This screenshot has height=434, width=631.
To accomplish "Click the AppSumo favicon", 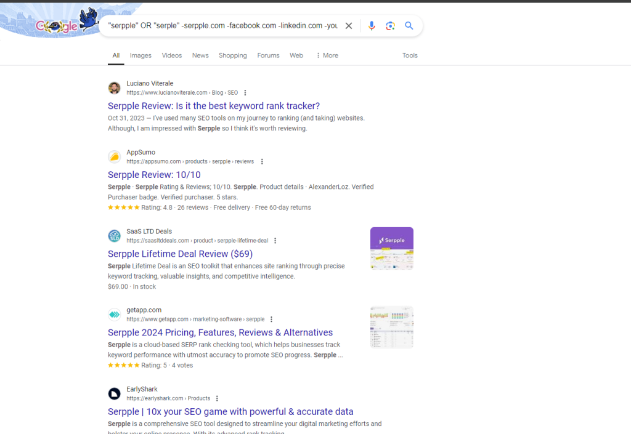I will pyautogui.click(x=114, y=157).
